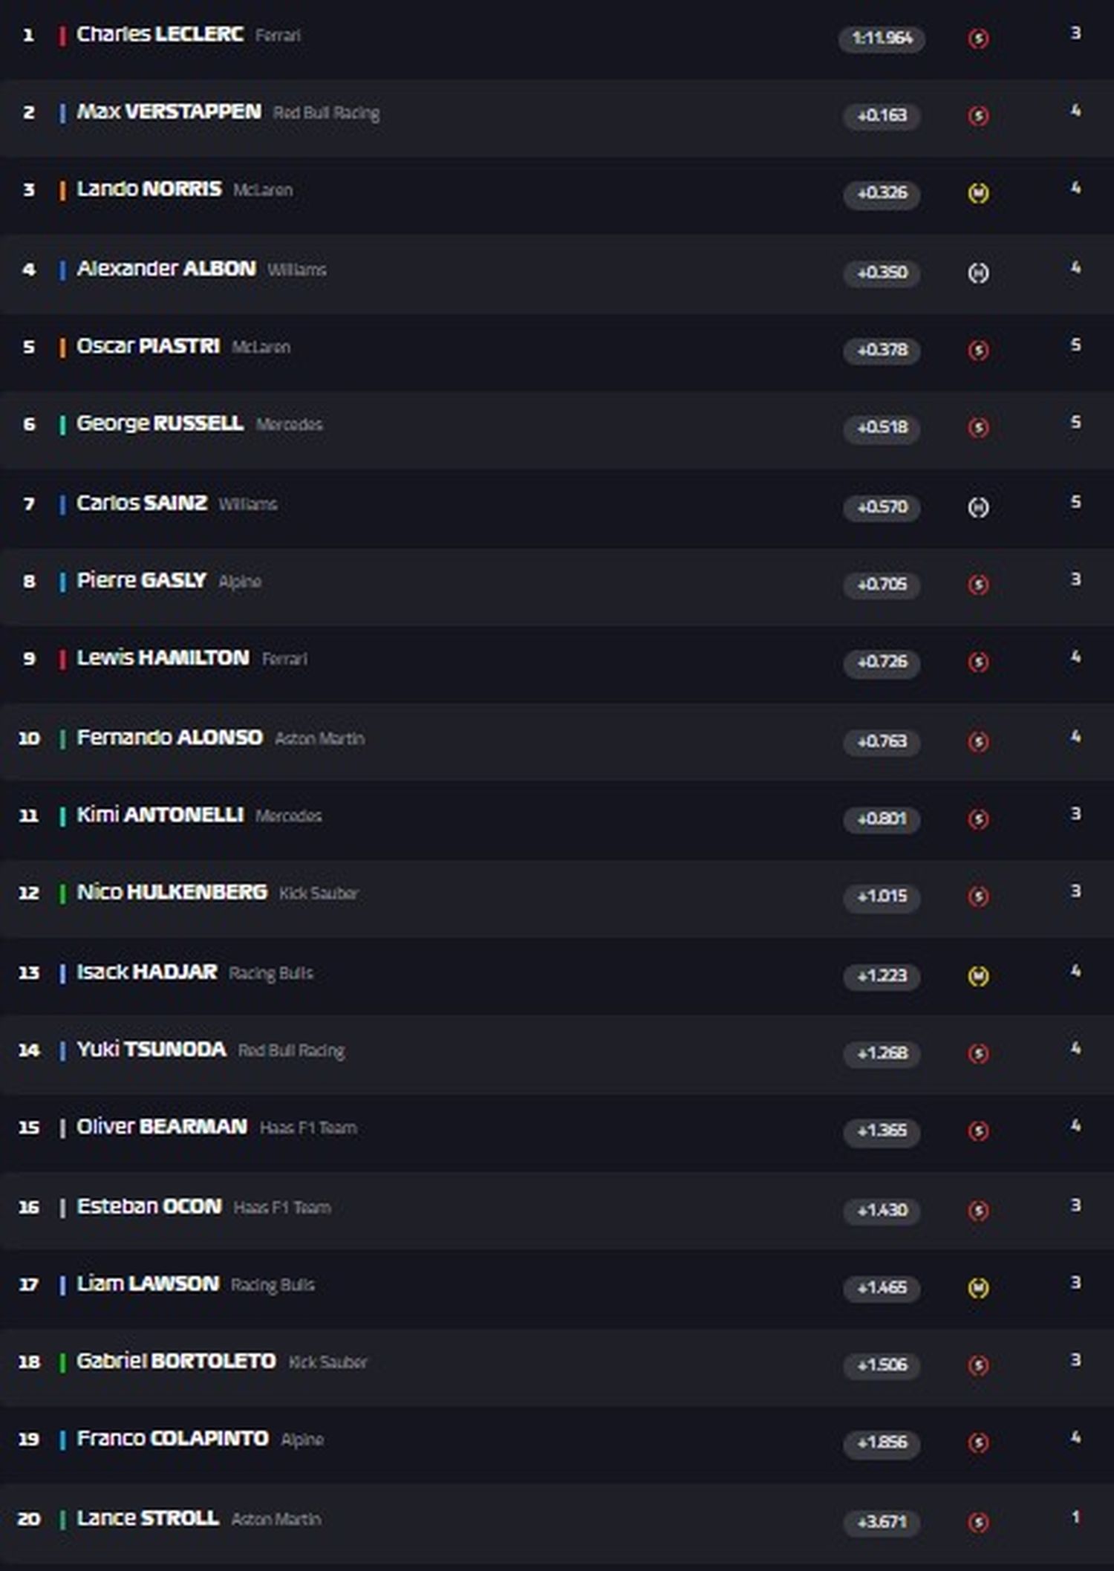Click Liam Lawson's medium tyre icon
Image resolution: width=1114 pixels, height=1571 pixels.
point(978,1288)
